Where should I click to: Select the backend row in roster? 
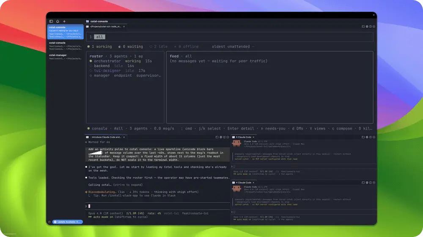point(125,66)
